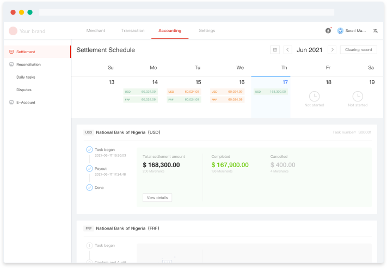Select day 17 in the calendar
The width and height of the screenshot is (387, 268).
285,82
